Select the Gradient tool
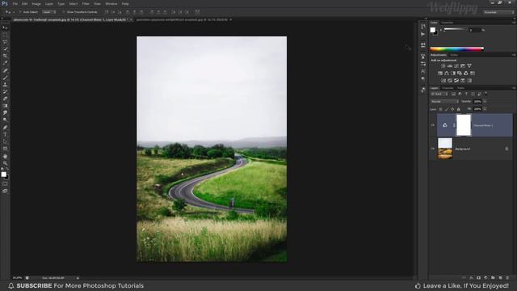 5,106
